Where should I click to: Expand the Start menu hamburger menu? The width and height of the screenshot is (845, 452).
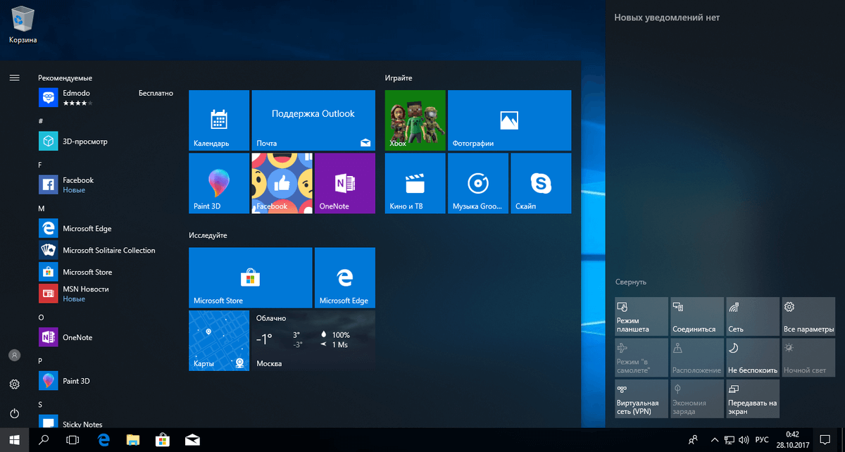pyautogui.click(x=14, y=78)
